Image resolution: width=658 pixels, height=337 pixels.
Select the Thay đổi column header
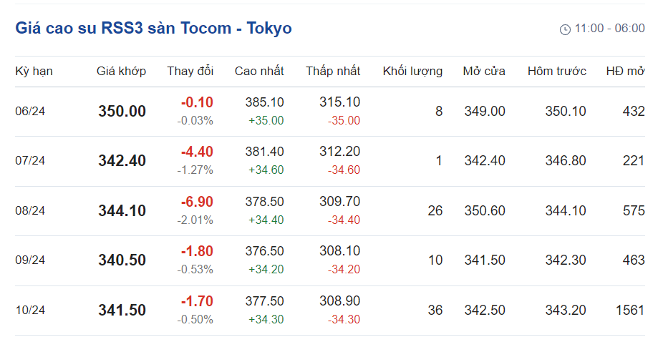[190, 71]
